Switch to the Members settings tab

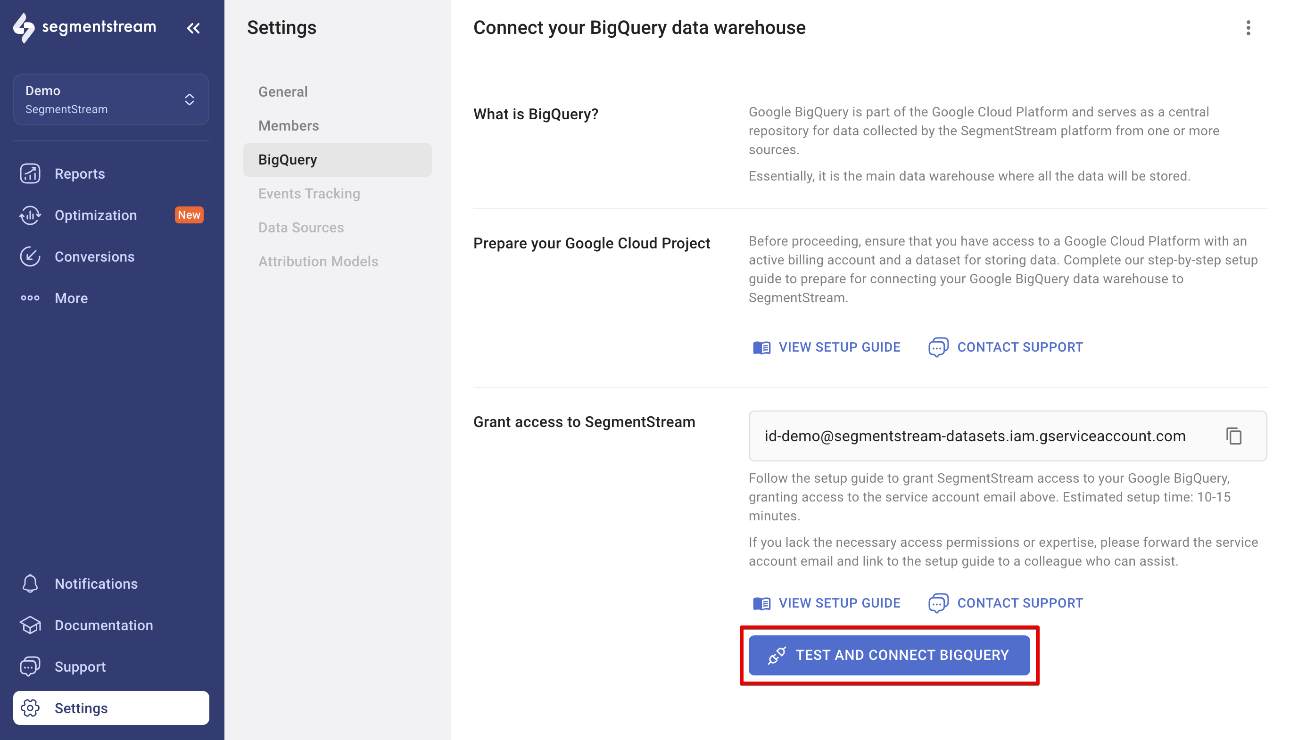288,125
